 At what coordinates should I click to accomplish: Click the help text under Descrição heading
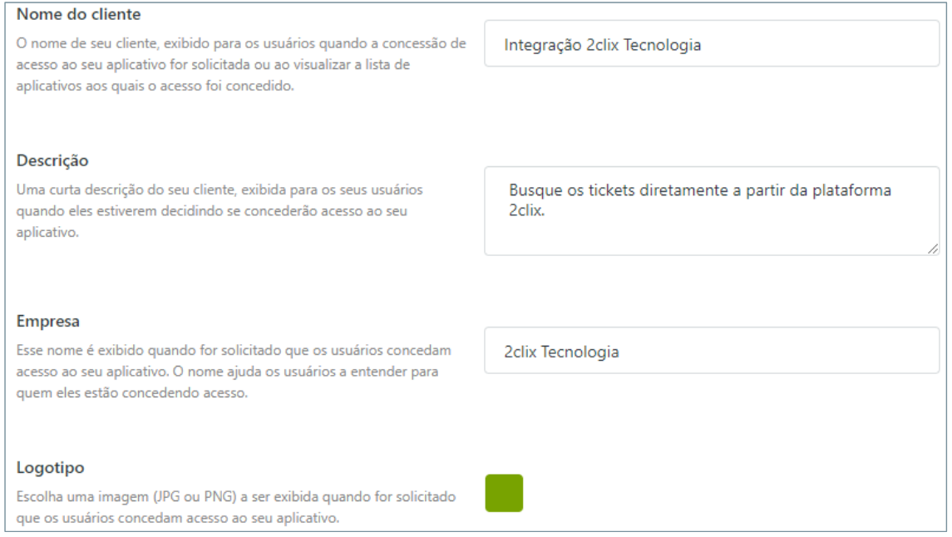[220, 211]
